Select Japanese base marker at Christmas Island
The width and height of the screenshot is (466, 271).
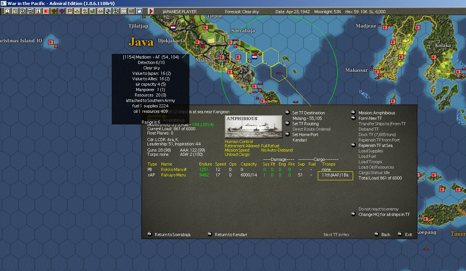pyautogui.click(x=51, y=42)
